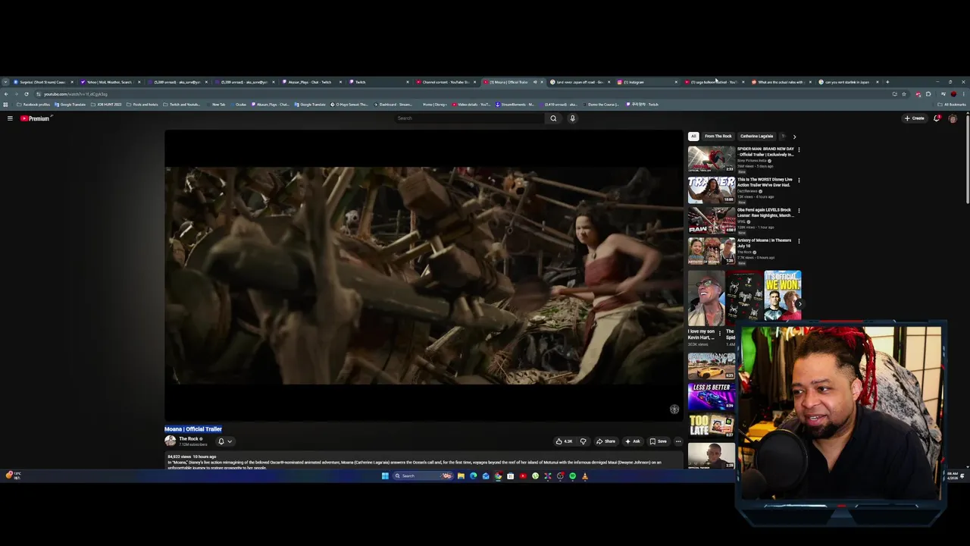Open options for WORST Disney Live Action video
The width and height of the screenshot is (970, 546).
799,180
